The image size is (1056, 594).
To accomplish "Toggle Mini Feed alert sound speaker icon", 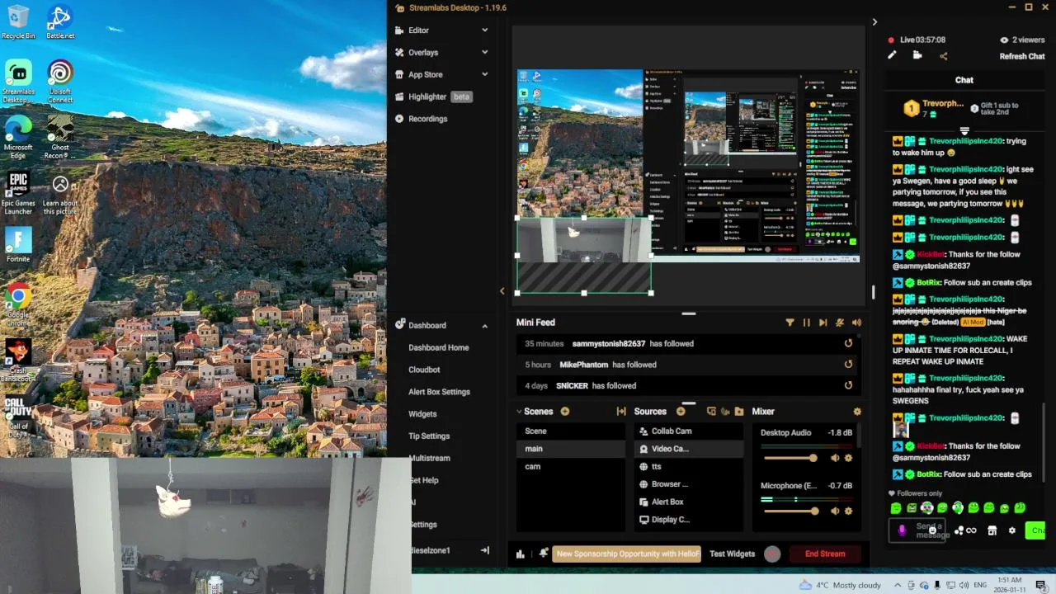I will [856, 323].
